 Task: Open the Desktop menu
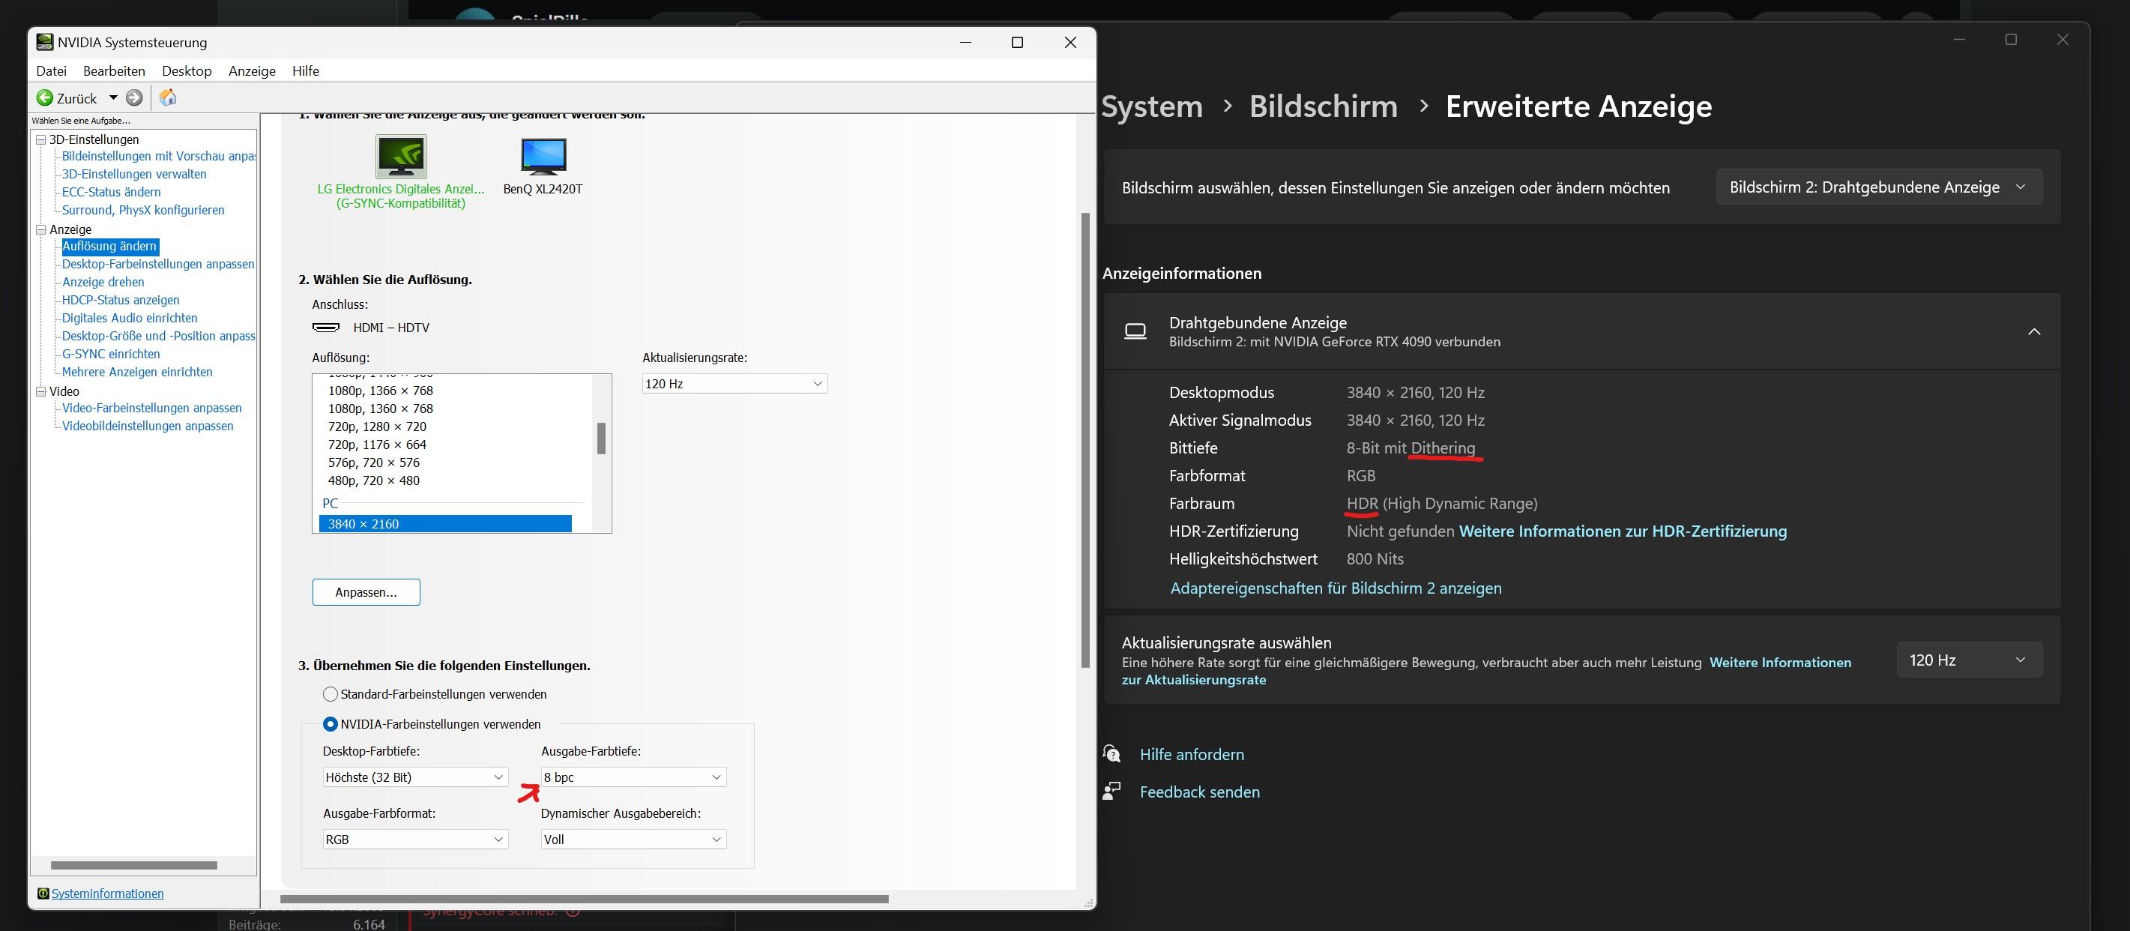tap(187, 71)
